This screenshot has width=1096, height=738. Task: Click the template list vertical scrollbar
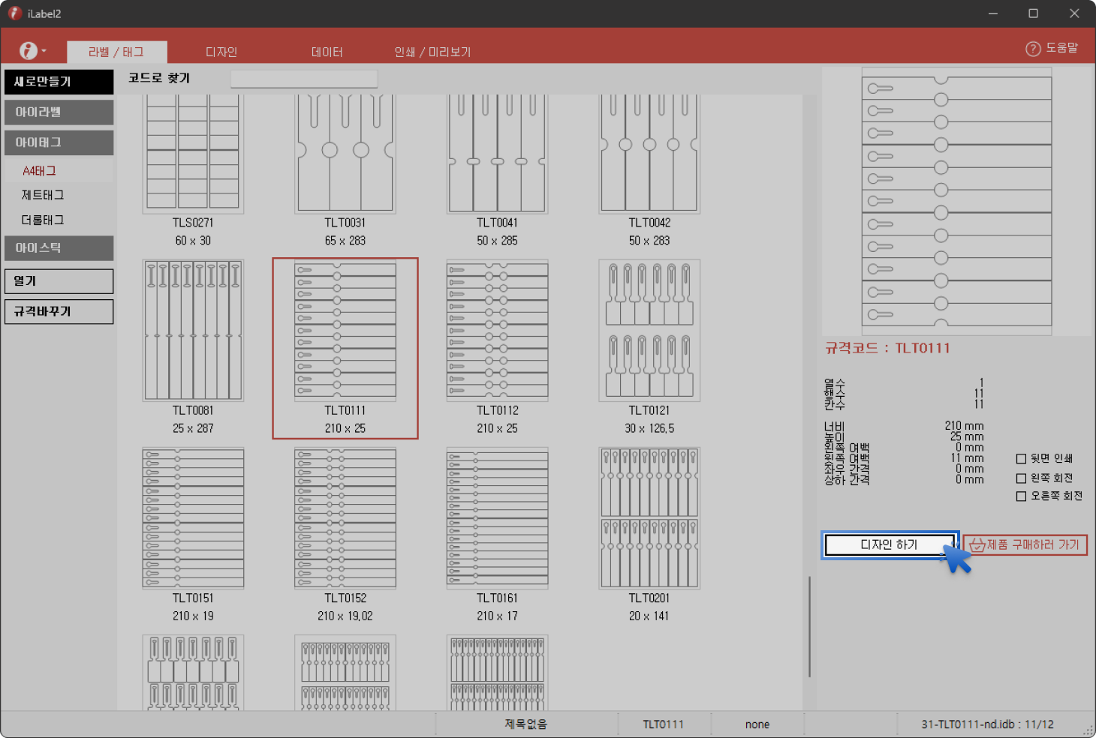tap(809, 627)
